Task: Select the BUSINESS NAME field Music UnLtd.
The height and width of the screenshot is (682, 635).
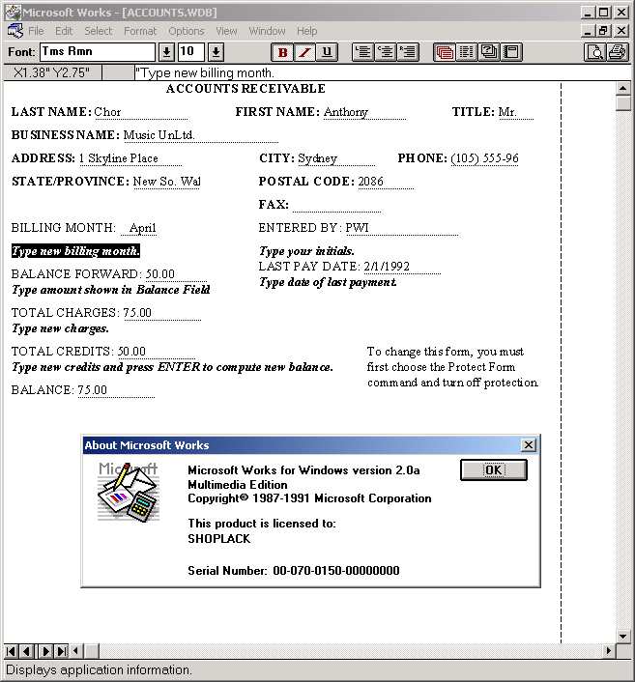Action: click(x=201, y=135)
